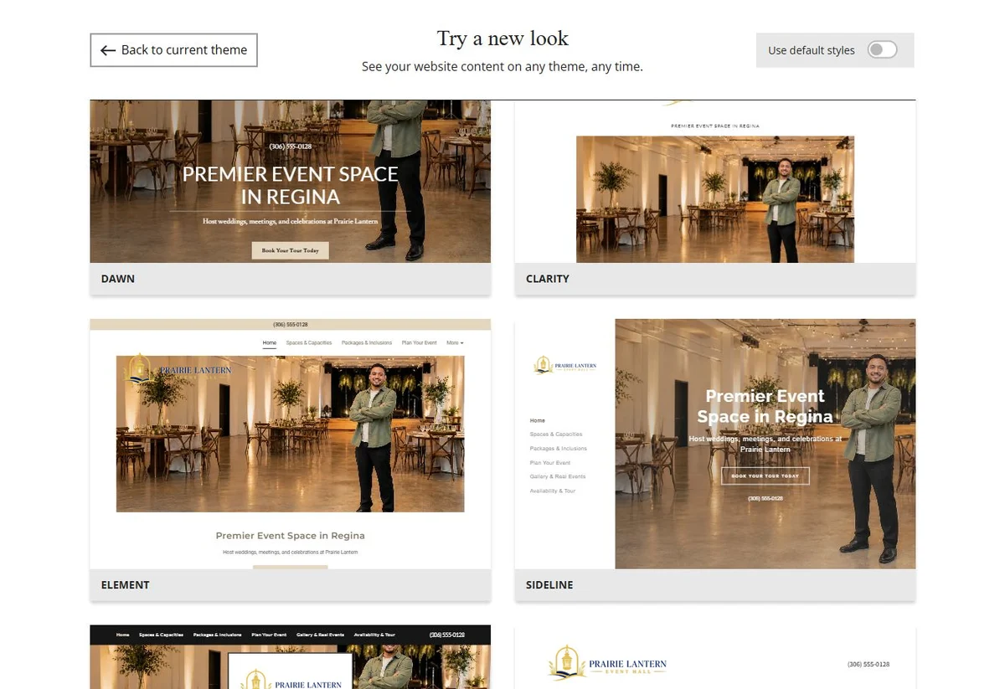Click 'Premier Event Space in Regina' heading in Dawn
The width and height of the screenshot is (1005, 689).
(x=291, y=186)
